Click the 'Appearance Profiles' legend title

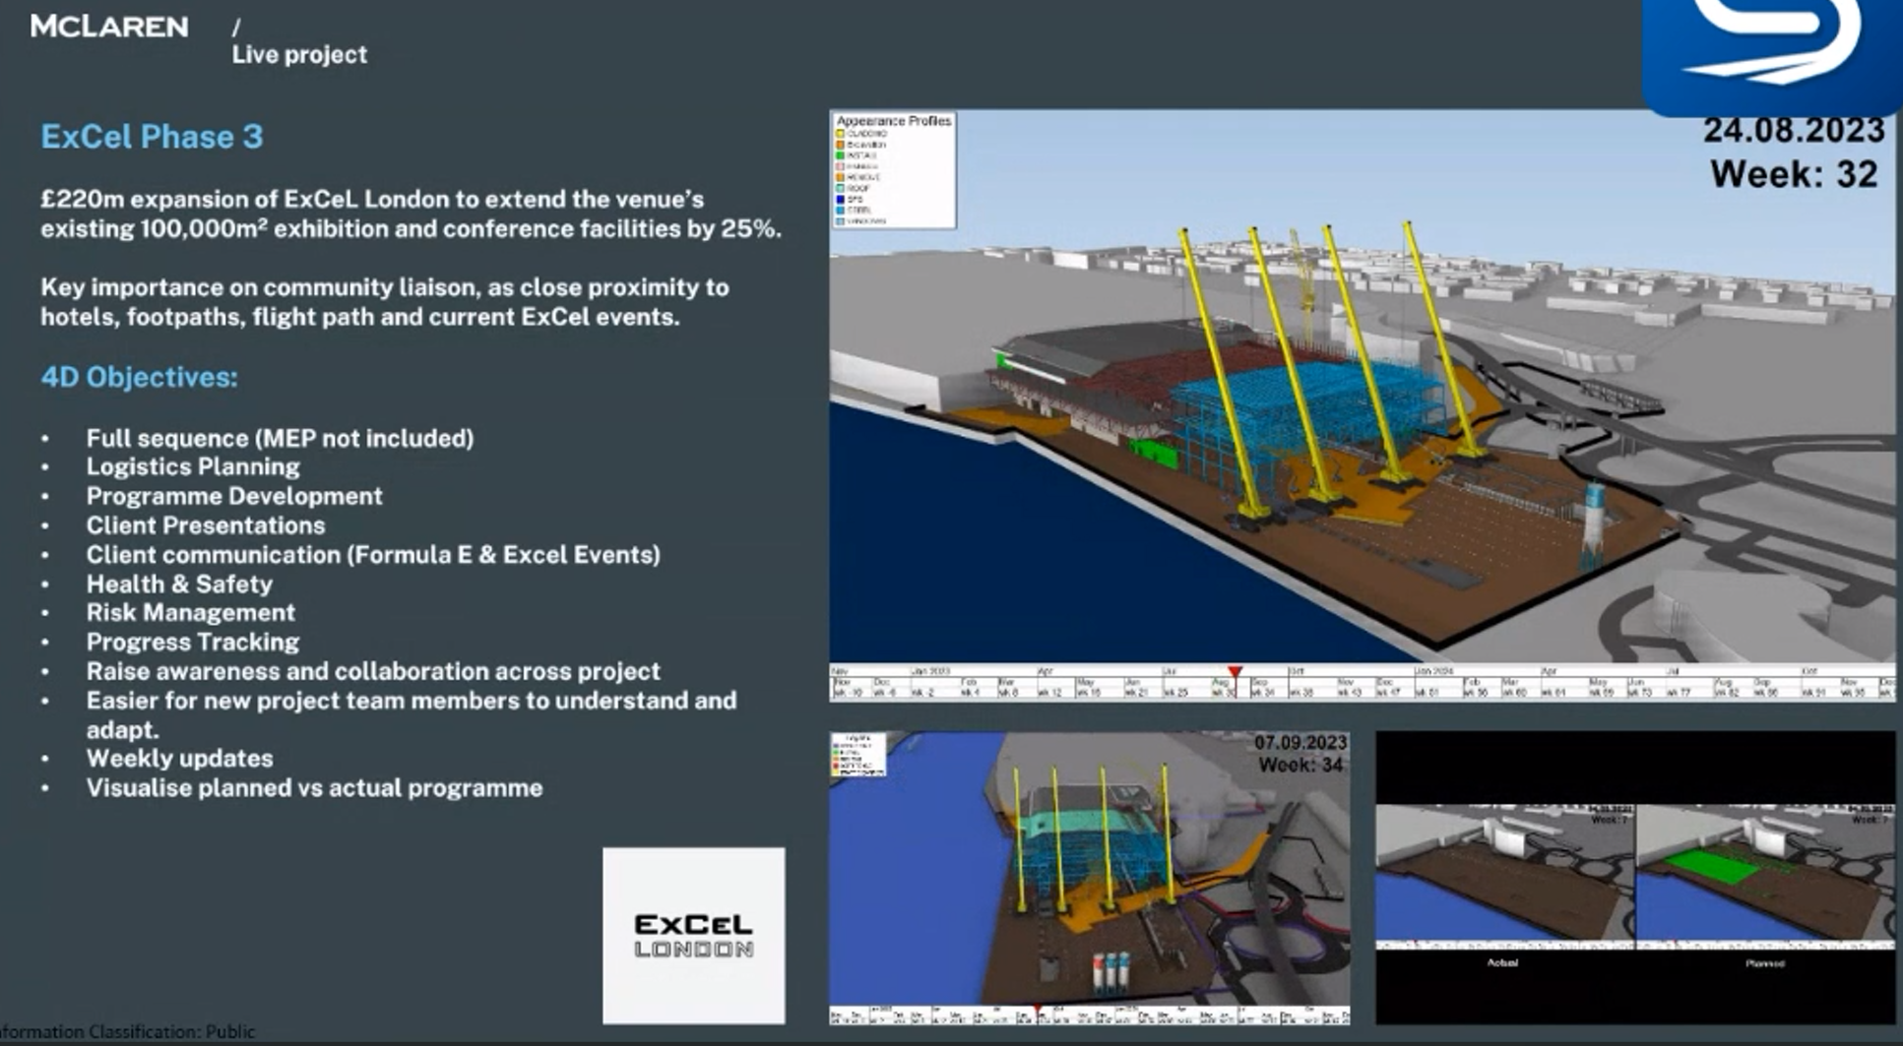pos(894,121)
